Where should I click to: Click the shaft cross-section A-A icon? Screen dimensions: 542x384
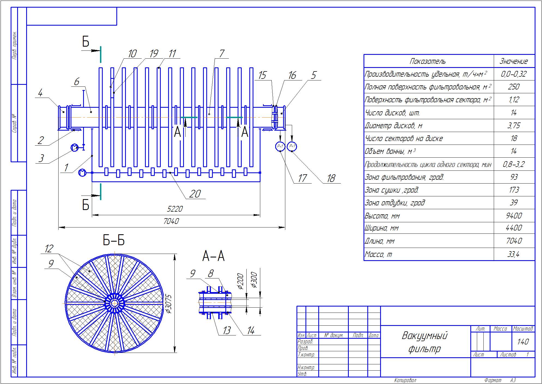pyautogui.click(x=212, y=295)
